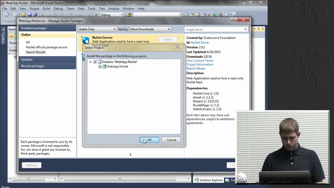Expand the Updates section
334x188 pixels.
pos(47,60)
